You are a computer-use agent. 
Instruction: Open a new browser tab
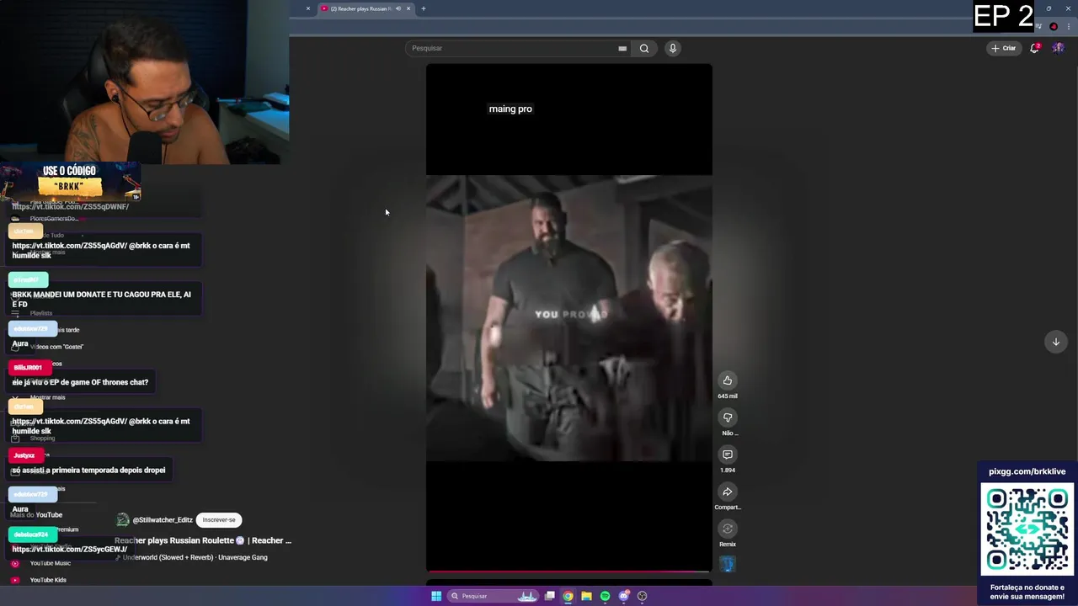click(x=424, y=8)
